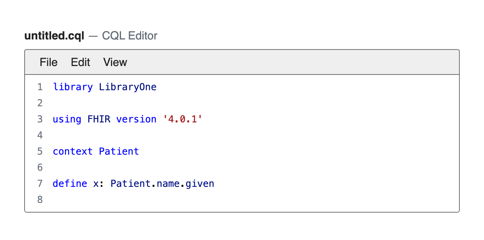
Task: Click line number 5 in the gutter
Action: pos(40,151)
